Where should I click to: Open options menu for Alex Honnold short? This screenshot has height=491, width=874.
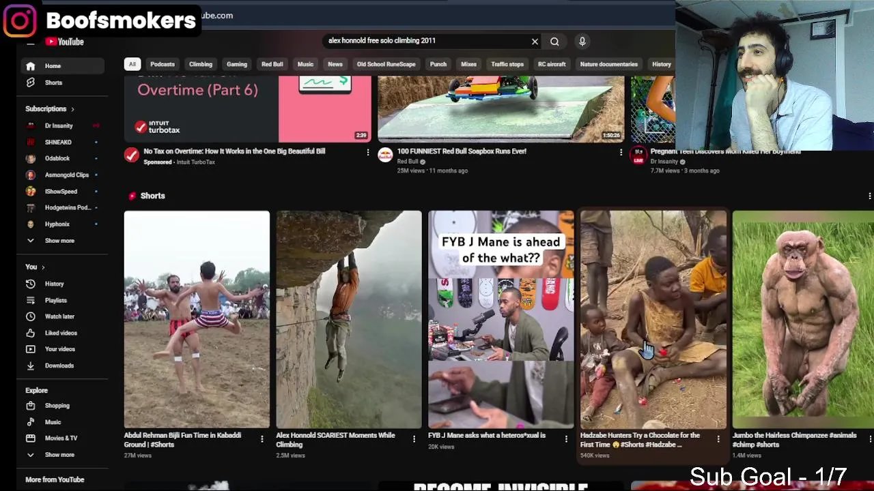pyautogui.click(x=414, y=439)
